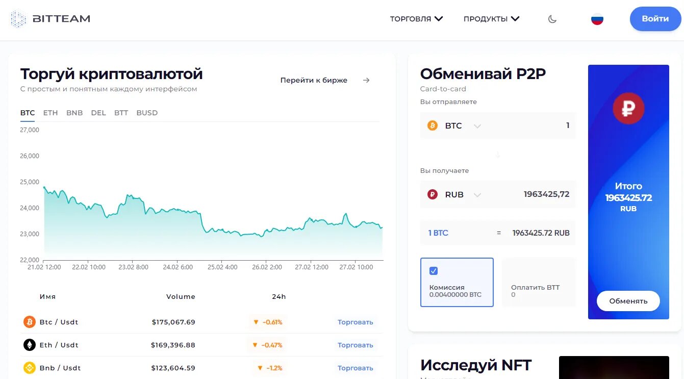Image resolution: width=684 pixels, height=379 pixels.
Task: Click the Обменять exchange button
Action: coord(628,301)
